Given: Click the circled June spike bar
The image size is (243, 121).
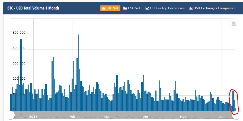Looking at the screenshot, I should 233,101.
